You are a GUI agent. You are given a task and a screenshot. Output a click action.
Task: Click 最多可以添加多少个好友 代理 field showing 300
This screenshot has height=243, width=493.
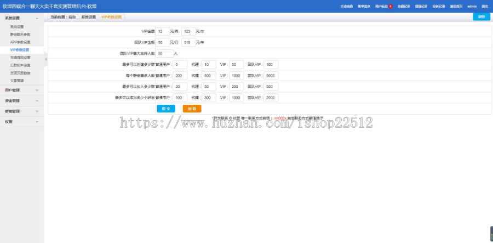click(x=209, y=98)
